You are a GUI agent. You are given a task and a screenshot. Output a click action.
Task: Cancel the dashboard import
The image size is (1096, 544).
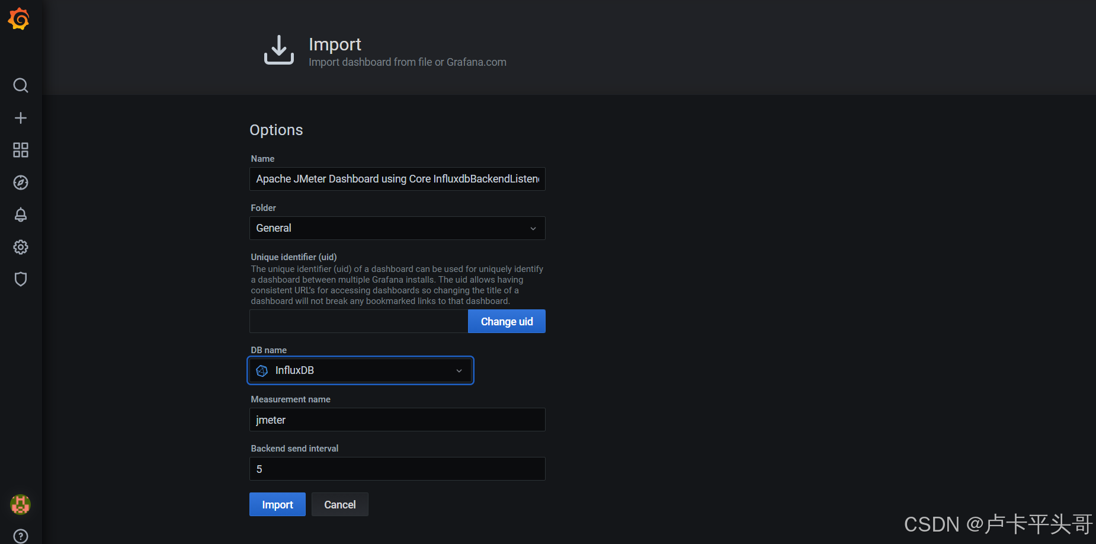(340, 504)
